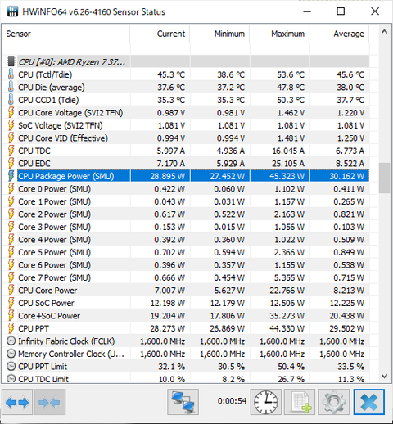Image resolution: width=393 pixels, height=424 pixels.
Task: Select the CPU EDC sensor label
Action: tap(34, 164)
